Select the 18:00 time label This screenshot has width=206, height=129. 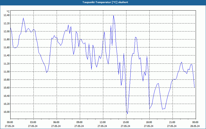click(150, 122)
